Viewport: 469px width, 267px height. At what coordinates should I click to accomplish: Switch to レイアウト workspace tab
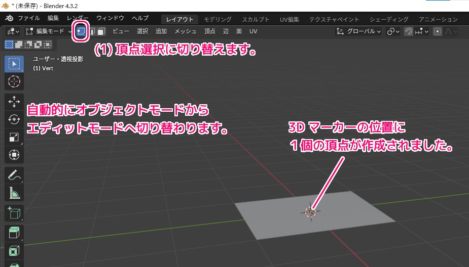pos(180,19)
